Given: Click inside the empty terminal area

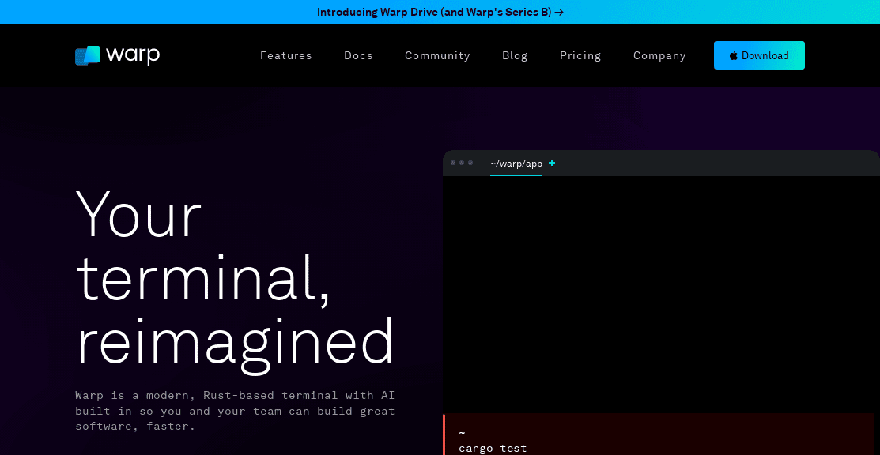Looking at the screenshot, I should pyautogui.click(x=660, y=292).
